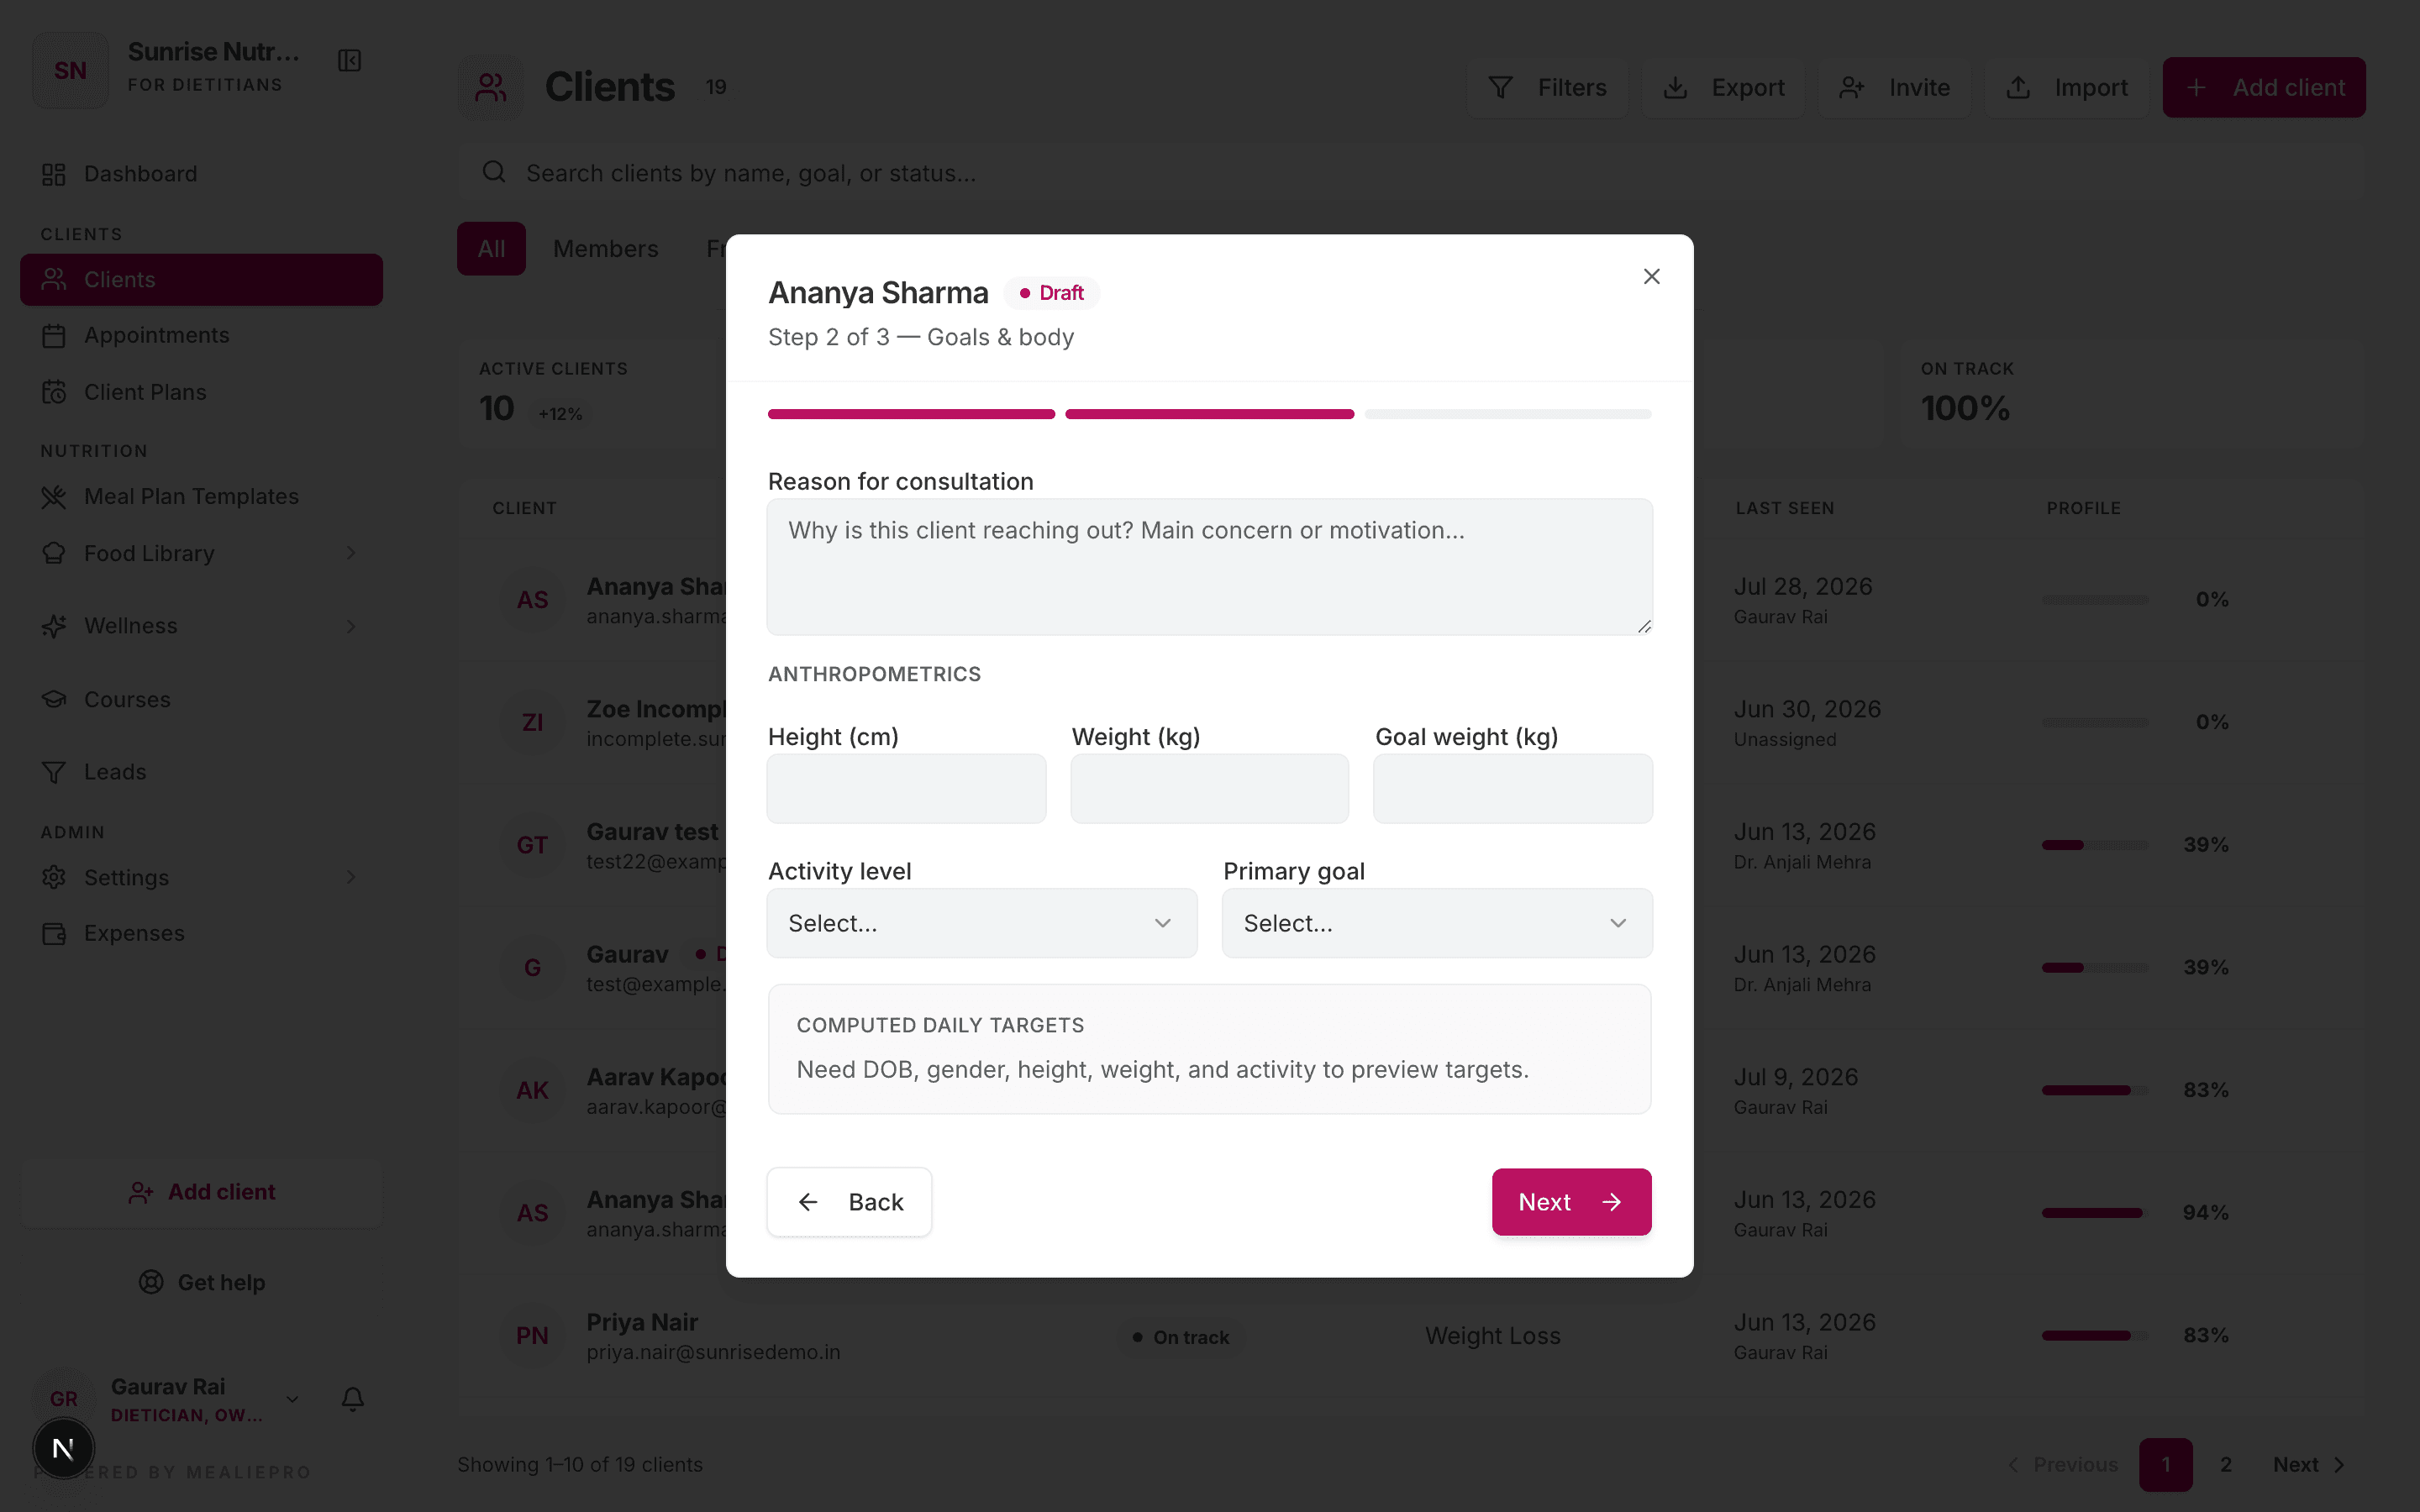Click the Invite button
This screenshot has width=2420, height=1512.
click(1894, 88)
